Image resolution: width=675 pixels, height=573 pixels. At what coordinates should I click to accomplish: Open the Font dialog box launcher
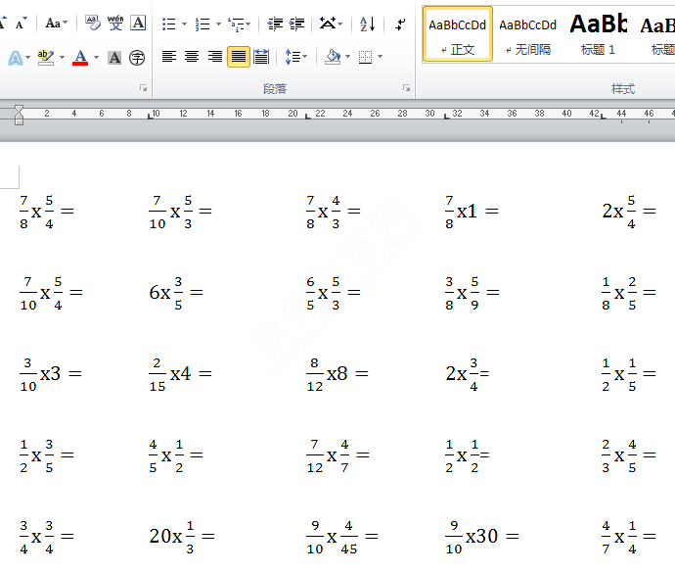coord(144,88)
